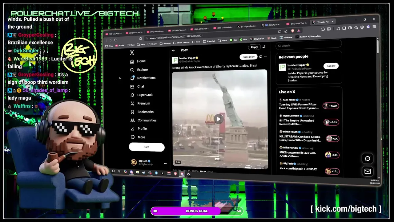Toggle the Brave VPN icon
Viewport: 394px width, 222px height.
click(x=362, y=27)
